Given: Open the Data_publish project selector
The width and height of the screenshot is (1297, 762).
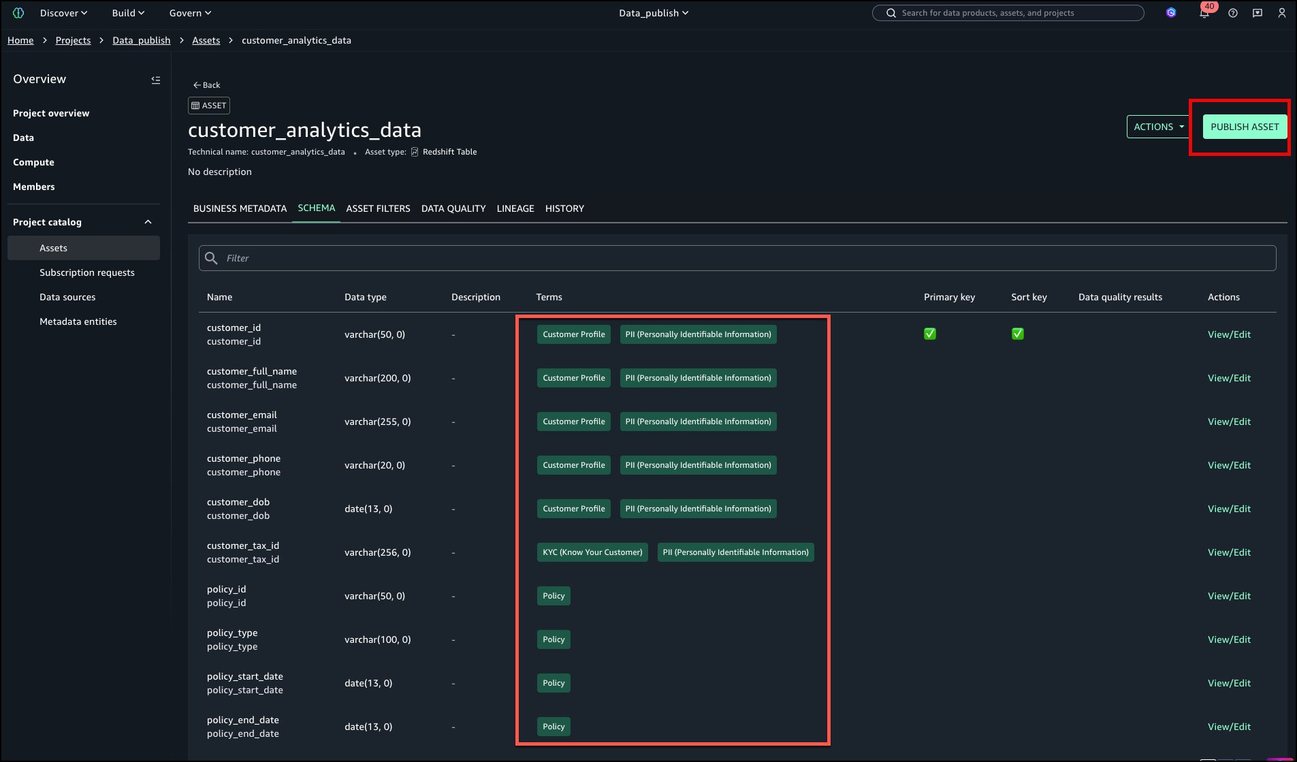Looking at the screenshot, I should coord(653,13).
